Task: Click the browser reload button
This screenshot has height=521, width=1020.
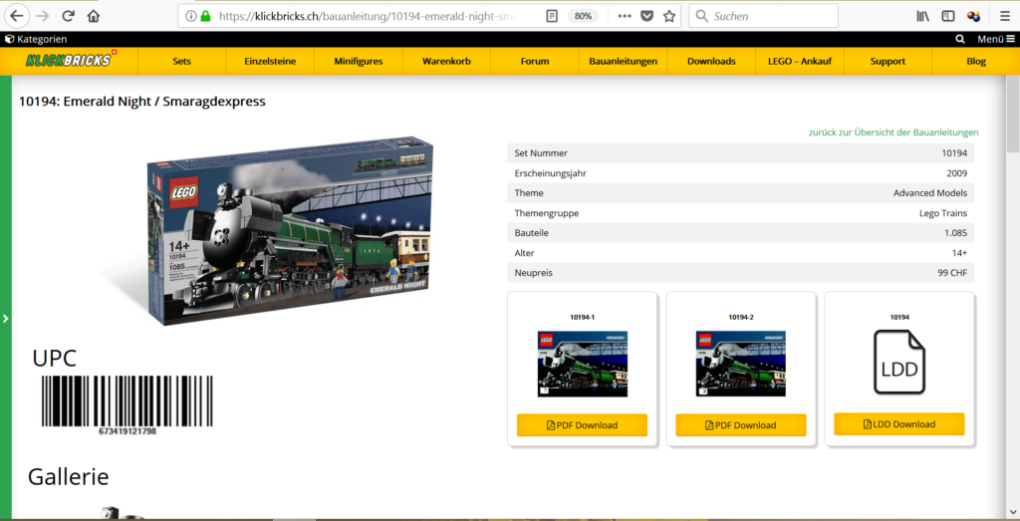Action: pos(68,16)
